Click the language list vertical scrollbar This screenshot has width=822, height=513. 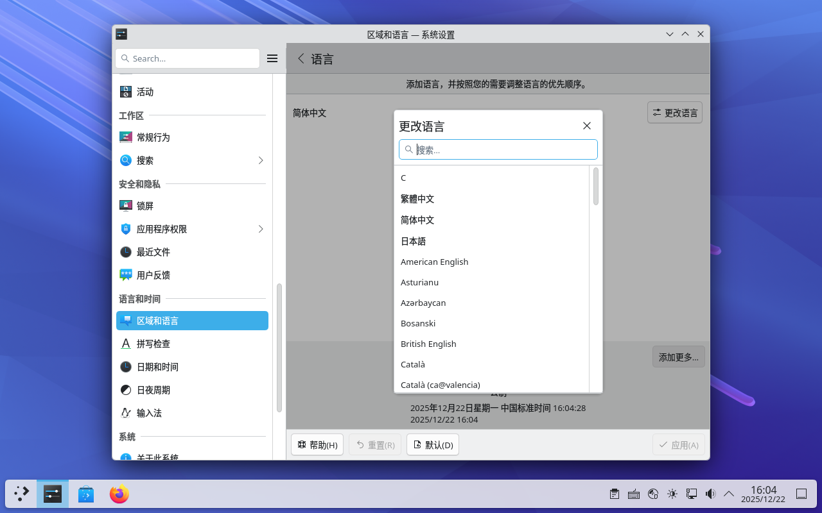[596, 187]
